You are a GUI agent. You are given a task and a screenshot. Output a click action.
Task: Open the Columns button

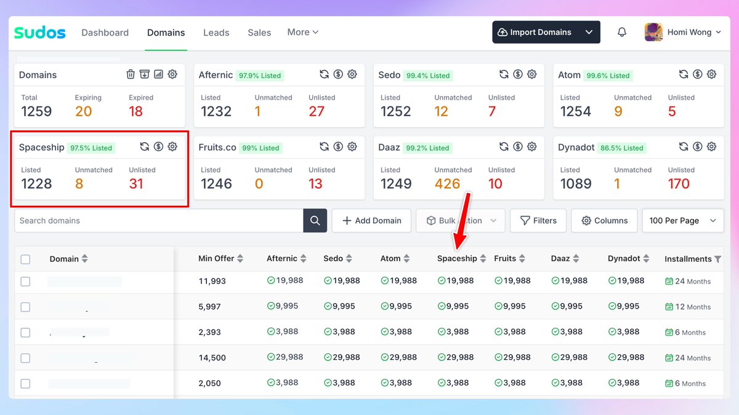point(605,221)
